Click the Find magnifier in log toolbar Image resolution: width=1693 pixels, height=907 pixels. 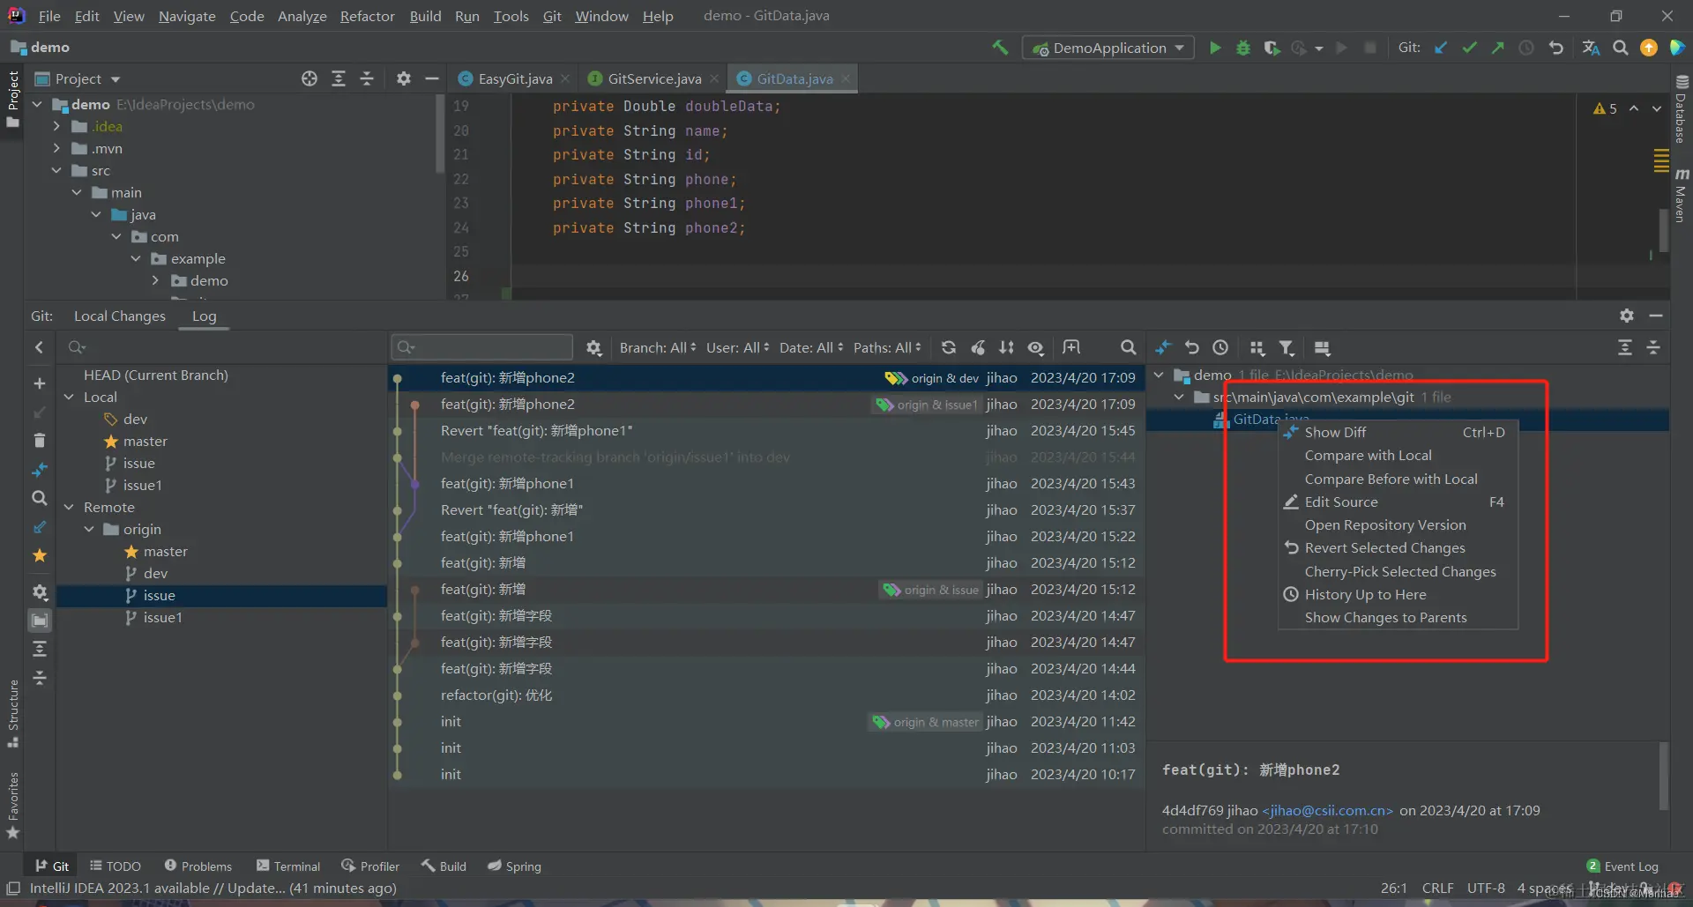coord(1128,348)
